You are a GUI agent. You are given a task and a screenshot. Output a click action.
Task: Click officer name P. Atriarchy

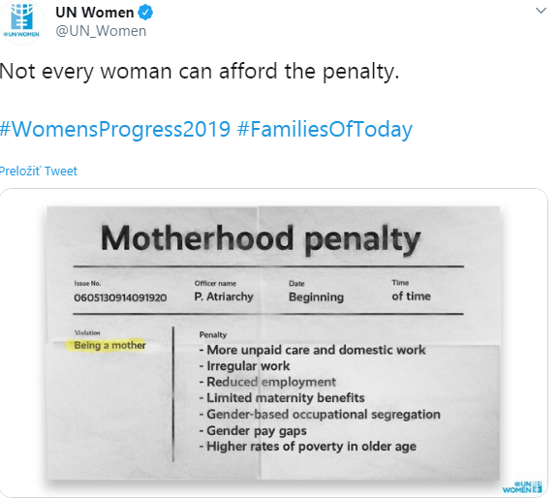pyautogui.click(x=224, y=296)
